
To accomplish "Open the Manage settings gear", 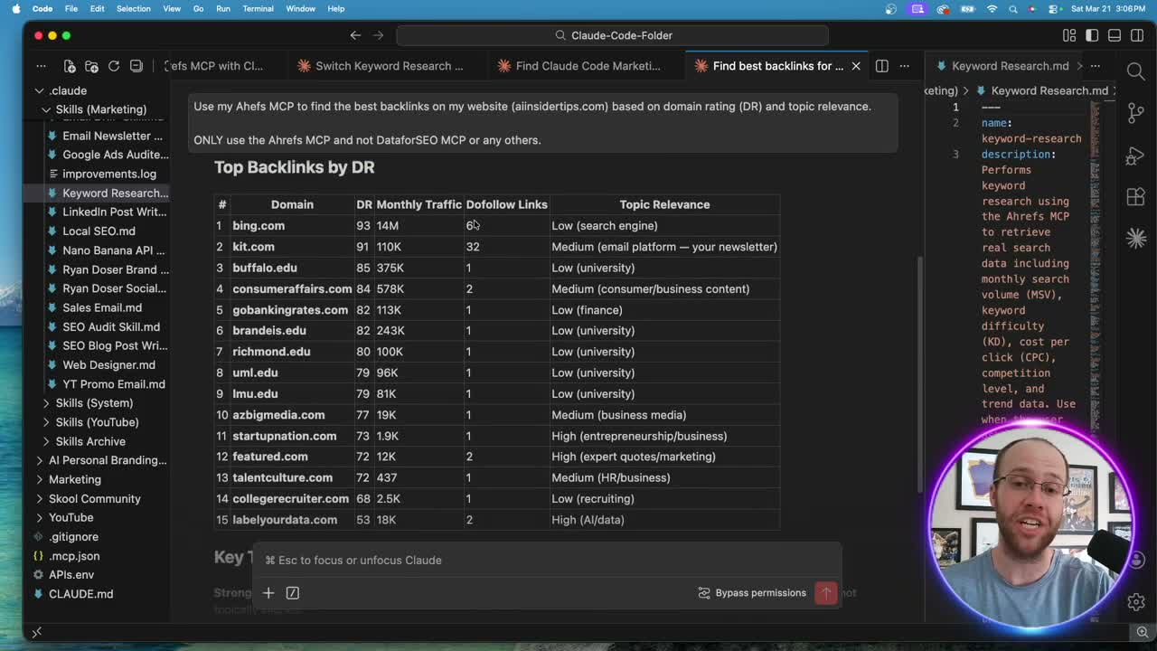I will coord(1136,601).
